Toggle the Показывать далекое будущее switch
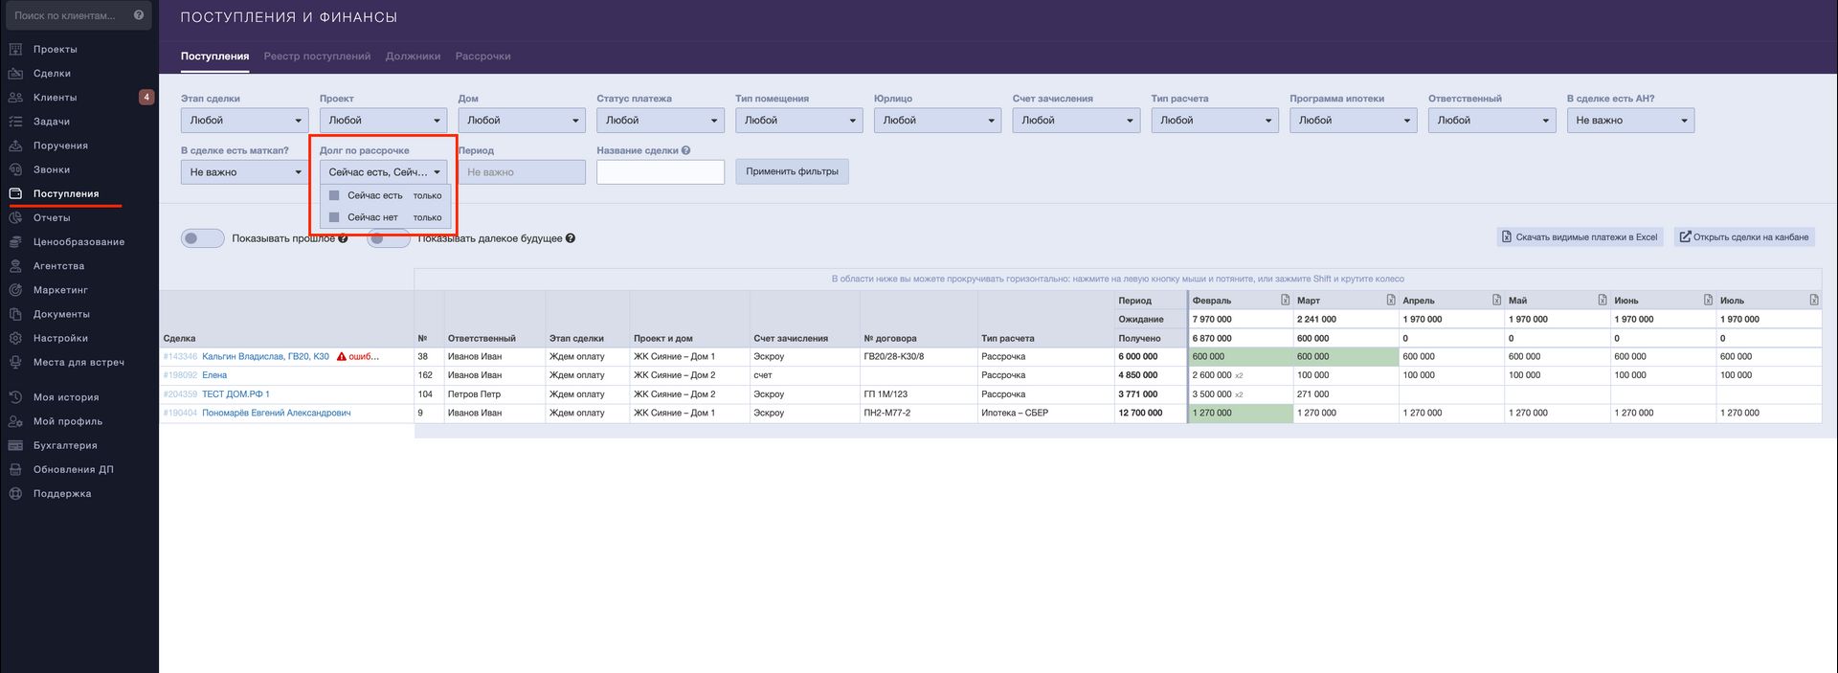This screenshot has height=673, width=1838. [x=389, y=238]
